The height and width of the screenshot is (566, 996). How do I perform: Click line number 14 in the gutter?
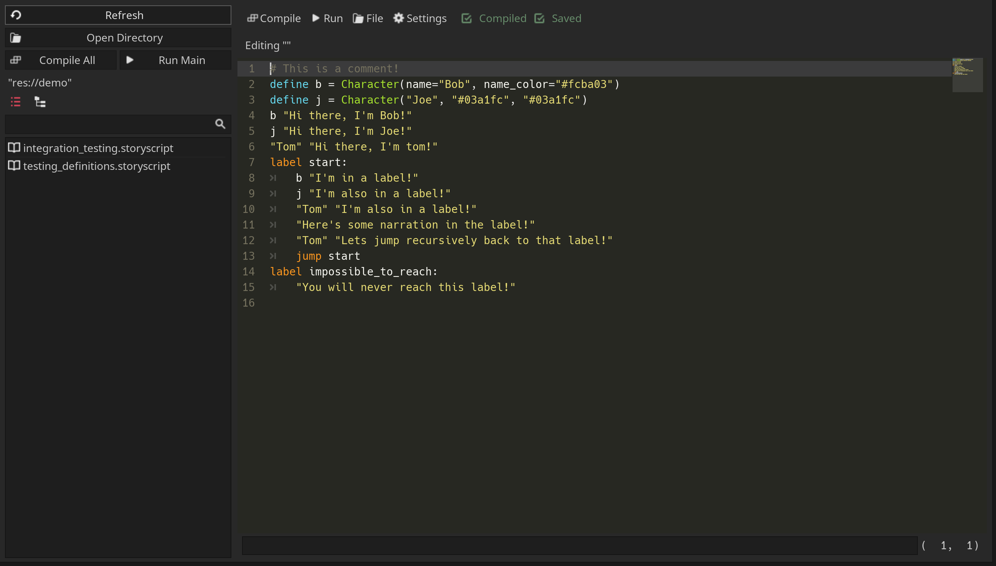tap(249, 271)
